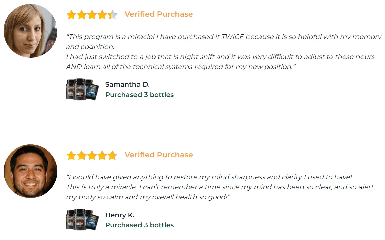This screenshot has height=240, width=385.
Task: Click "Purchased 3 bottles" under Samantha D.
Action: pyautogui.click(x=140, y=95)
